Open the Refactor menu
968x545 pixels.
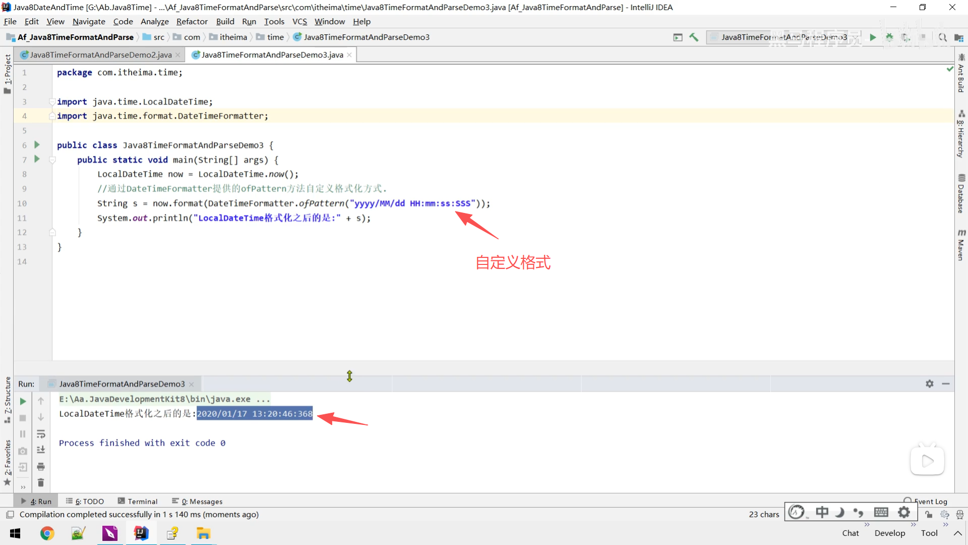point(192,22)
